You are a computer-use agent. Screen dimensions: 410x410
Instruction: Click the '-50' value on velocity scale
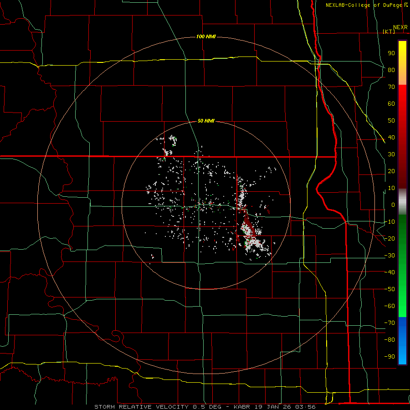[389, 289]
